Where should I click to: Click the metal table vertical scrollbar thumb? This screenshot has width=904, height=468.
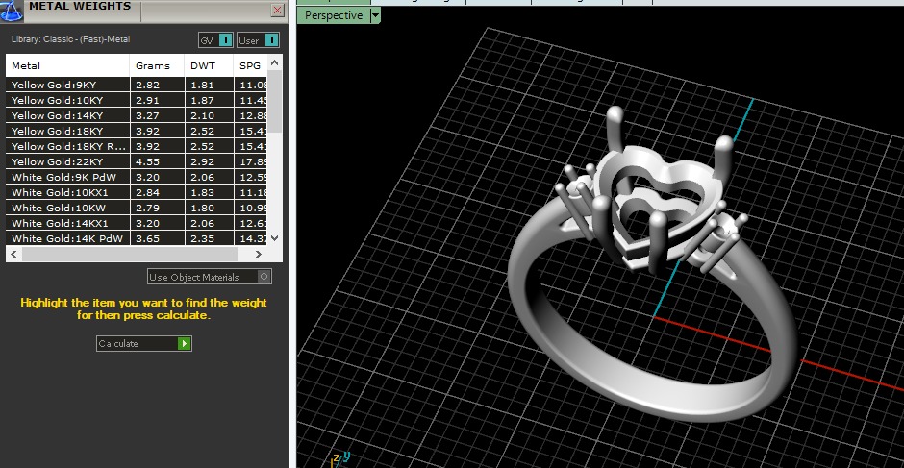(274, 102)
